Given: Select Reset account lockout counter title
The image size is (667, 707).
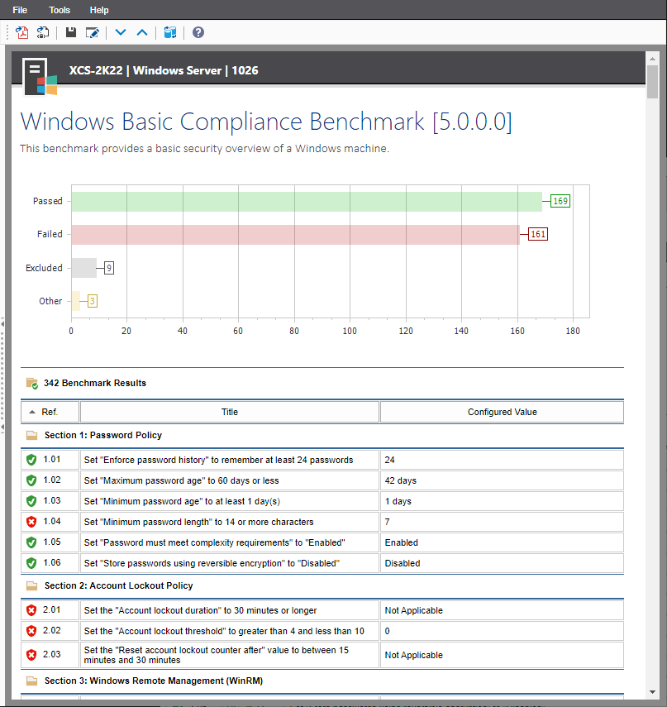Looking at the screenshot, I should click(x=217, y=655).
